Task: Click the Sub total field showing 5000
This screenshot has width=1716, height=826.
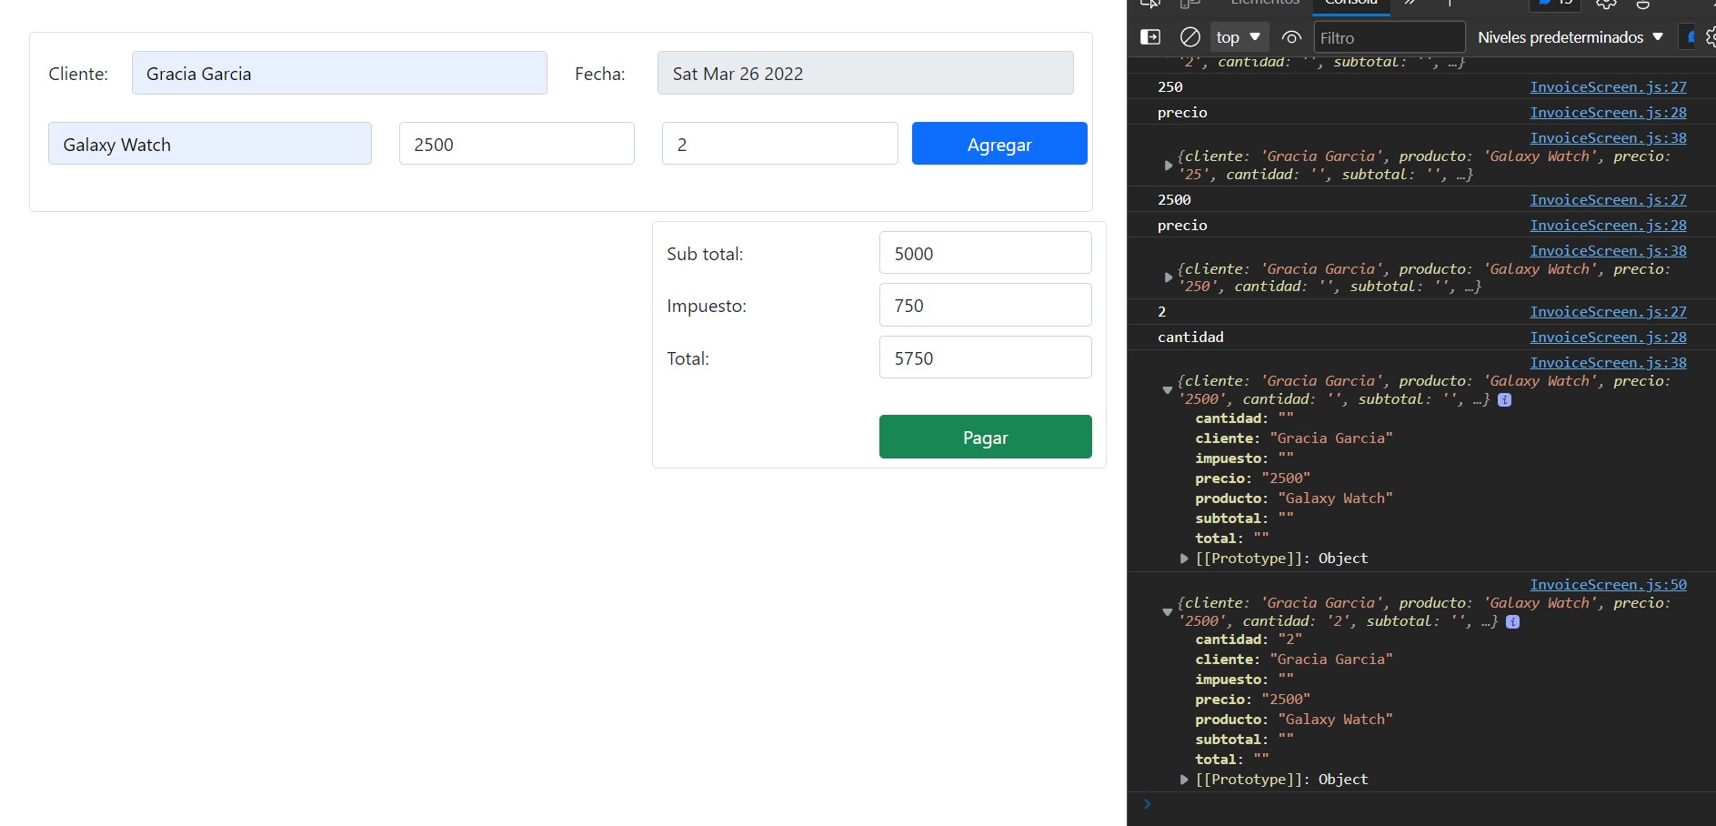Action: pos(985,253)
